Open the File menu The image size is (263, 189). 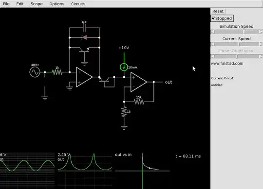[x=6, y=4]
